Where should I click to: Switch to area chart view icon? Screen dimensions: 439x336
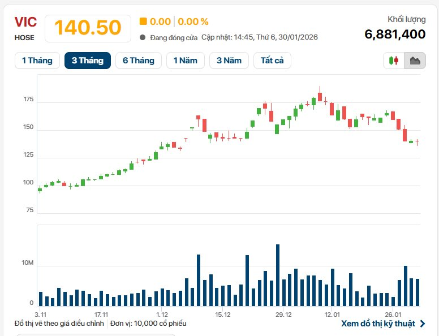[415, 61]
